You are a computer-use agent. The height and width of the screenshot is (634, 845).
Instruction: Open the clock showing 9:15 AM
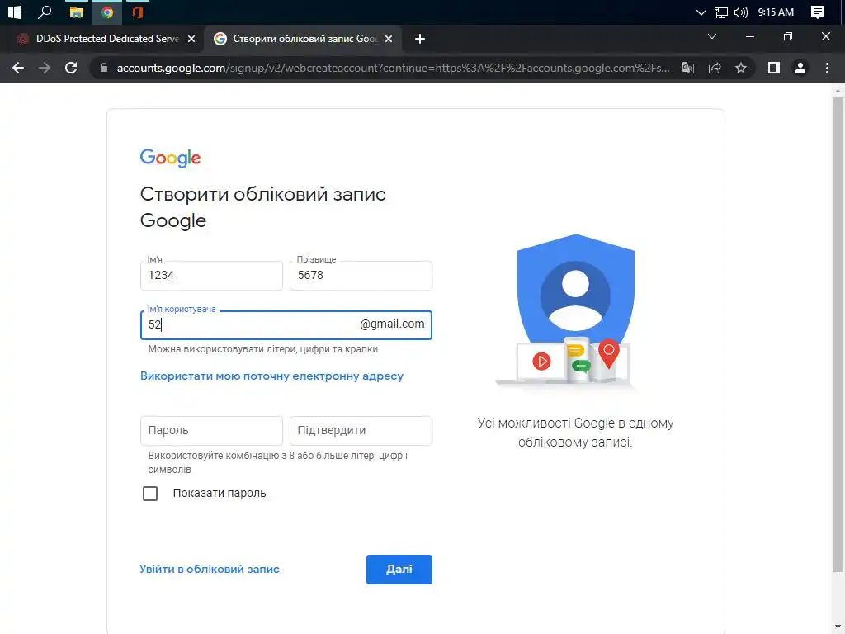[776, 12]
